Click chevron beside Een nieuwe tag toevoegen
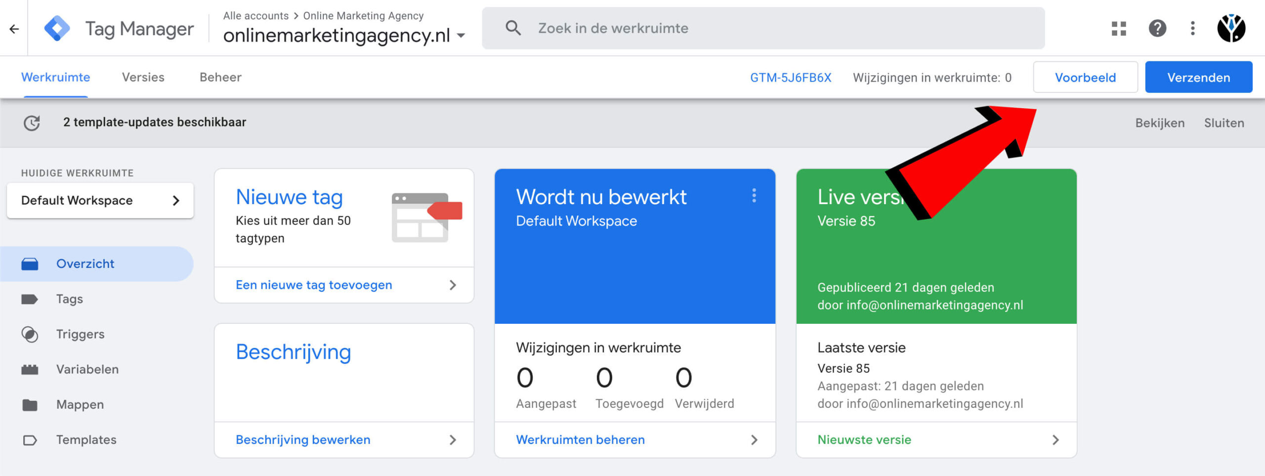The image size is (1265, 476). tap(453, 285)
